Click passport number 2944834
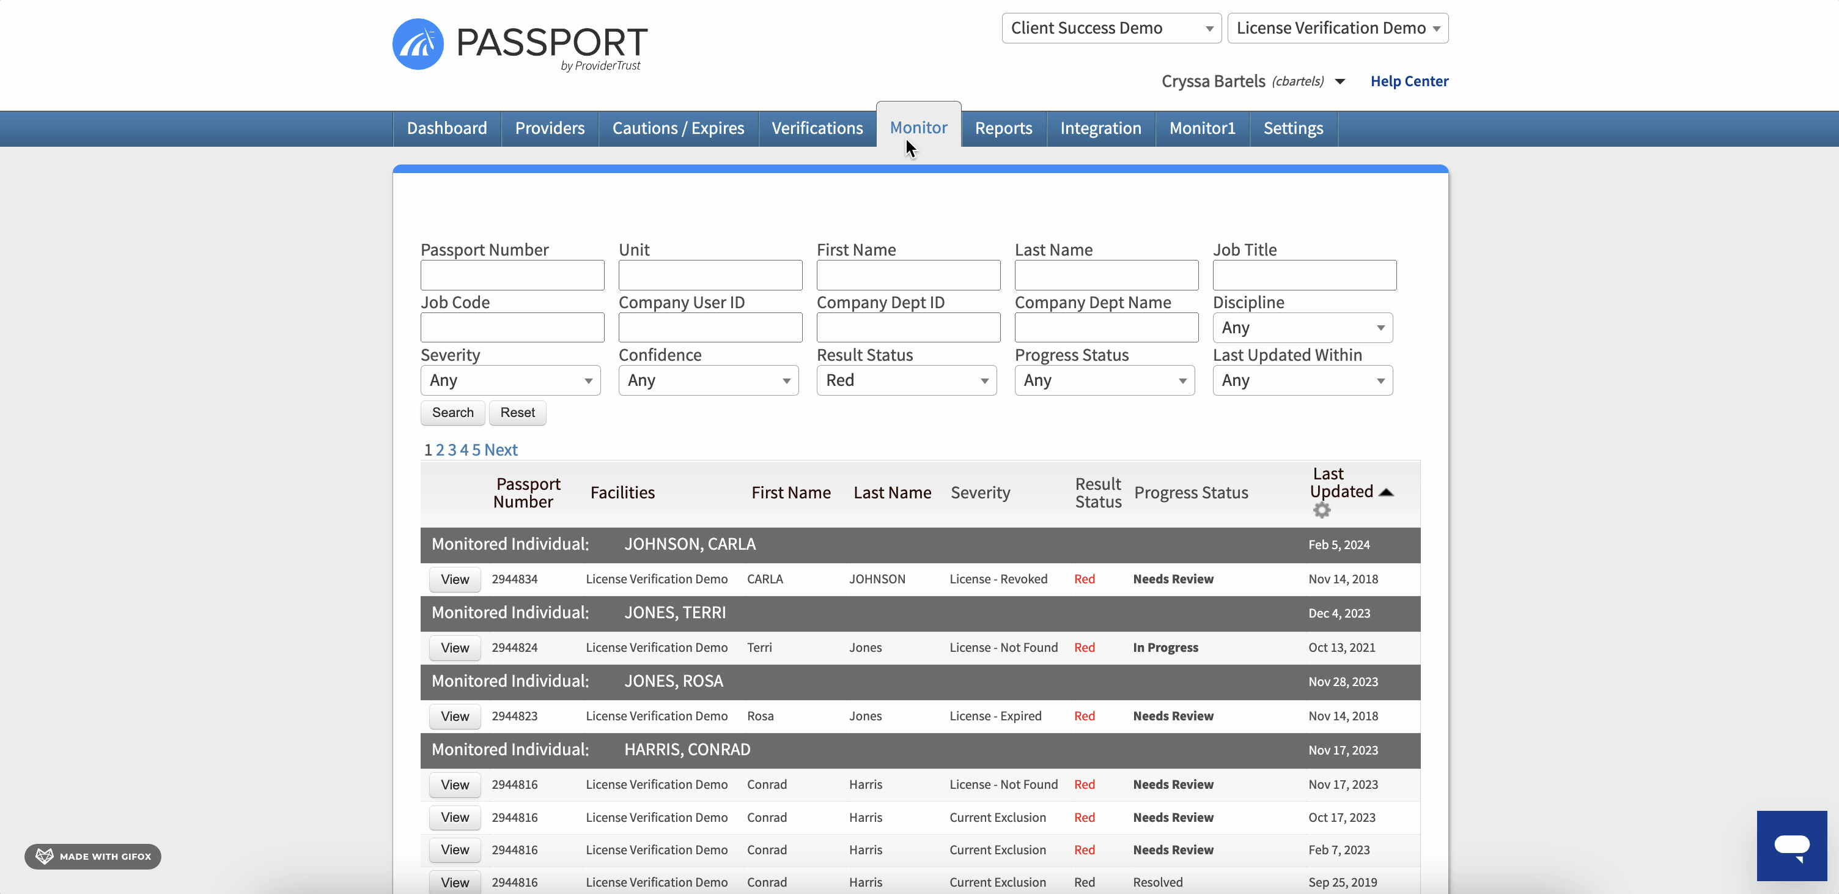This screenshot has width=1839, height=894. 514,579
